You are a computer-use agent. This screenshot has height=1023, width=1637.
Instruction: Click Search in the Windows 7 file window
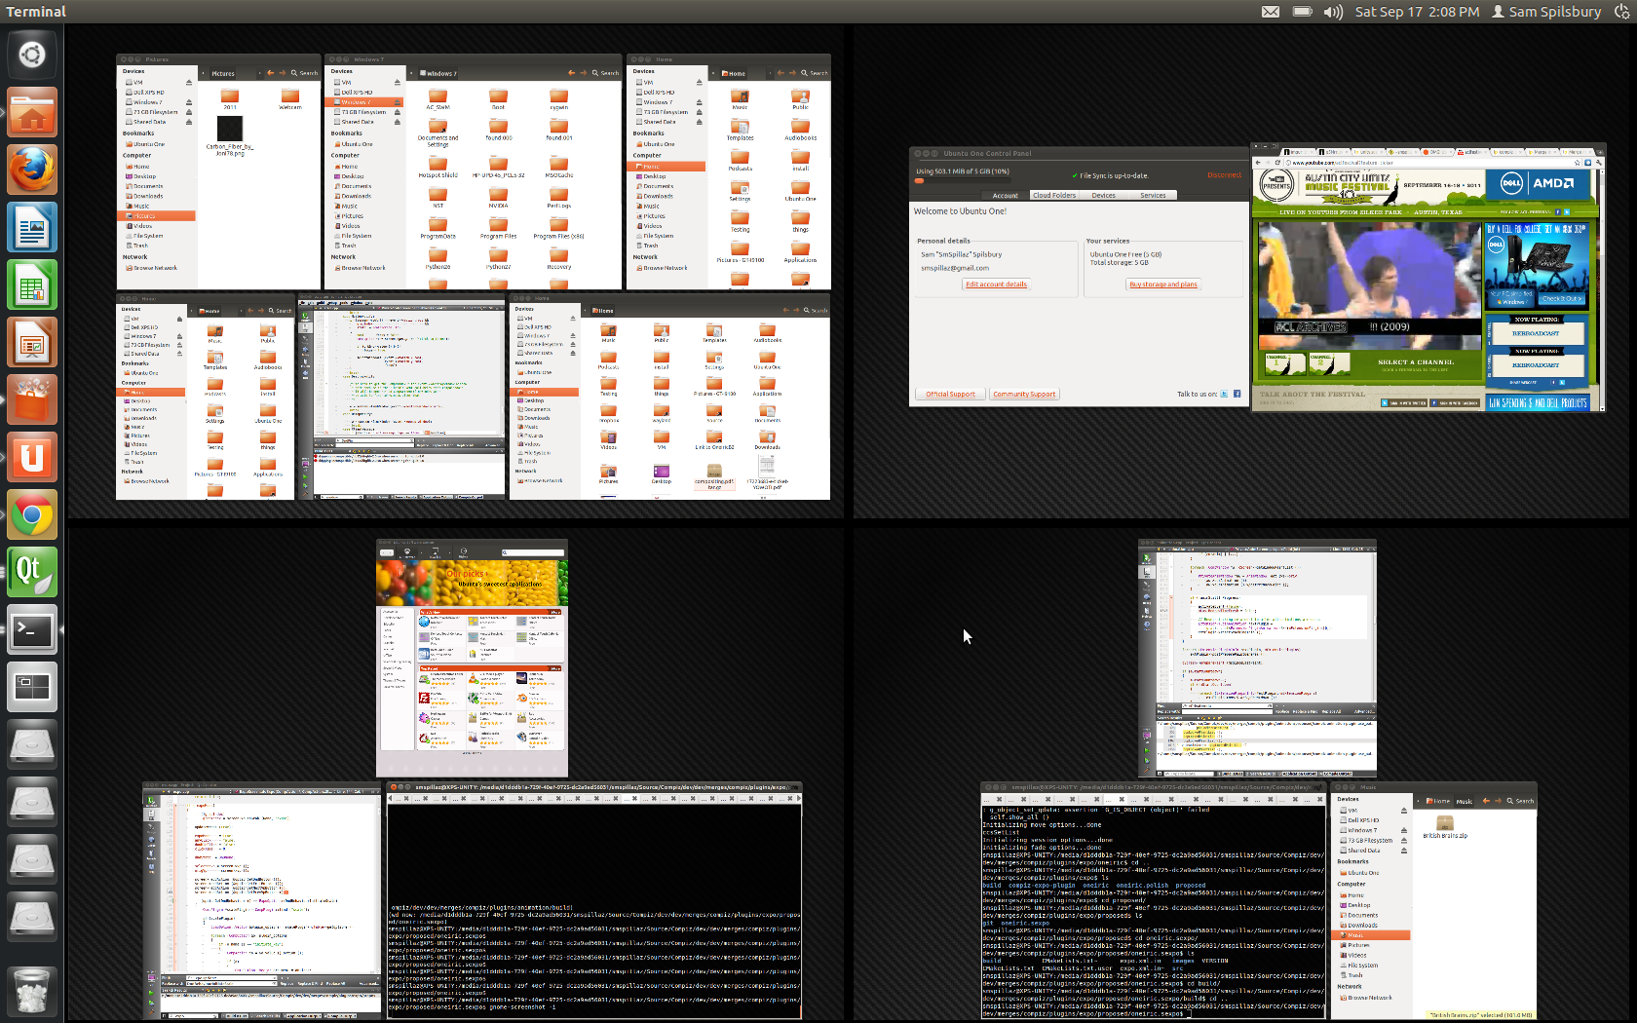[605, 73]
